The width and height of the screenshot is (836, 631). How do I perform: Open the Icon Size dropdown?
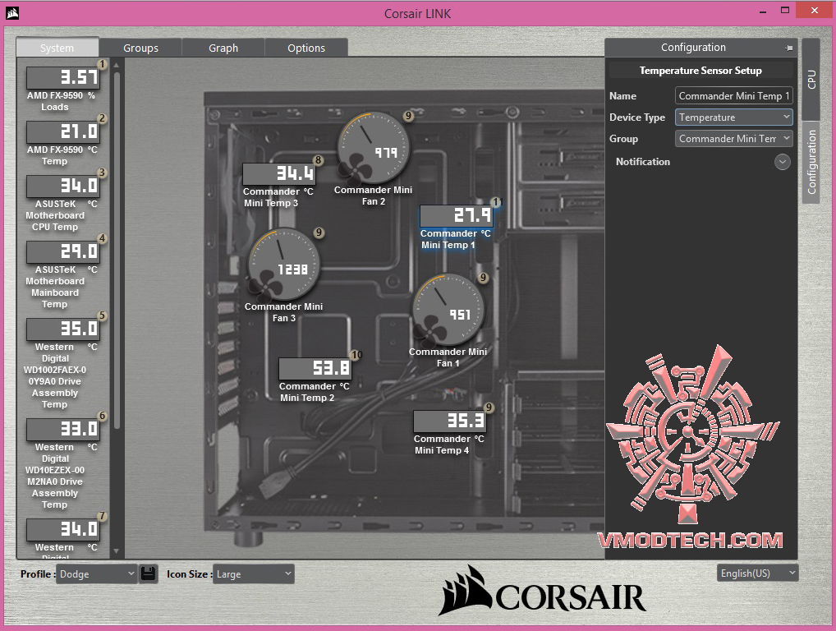pyautogui.click(x=253, y=574)
